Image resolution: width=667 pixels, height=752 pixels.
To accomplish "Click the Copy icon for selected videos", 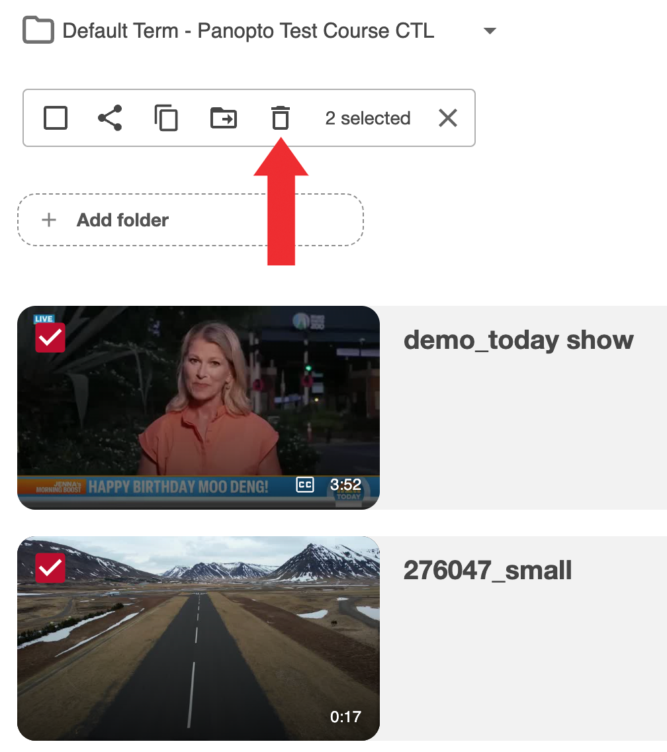I will pyautogui.click(x=166, y=118).
